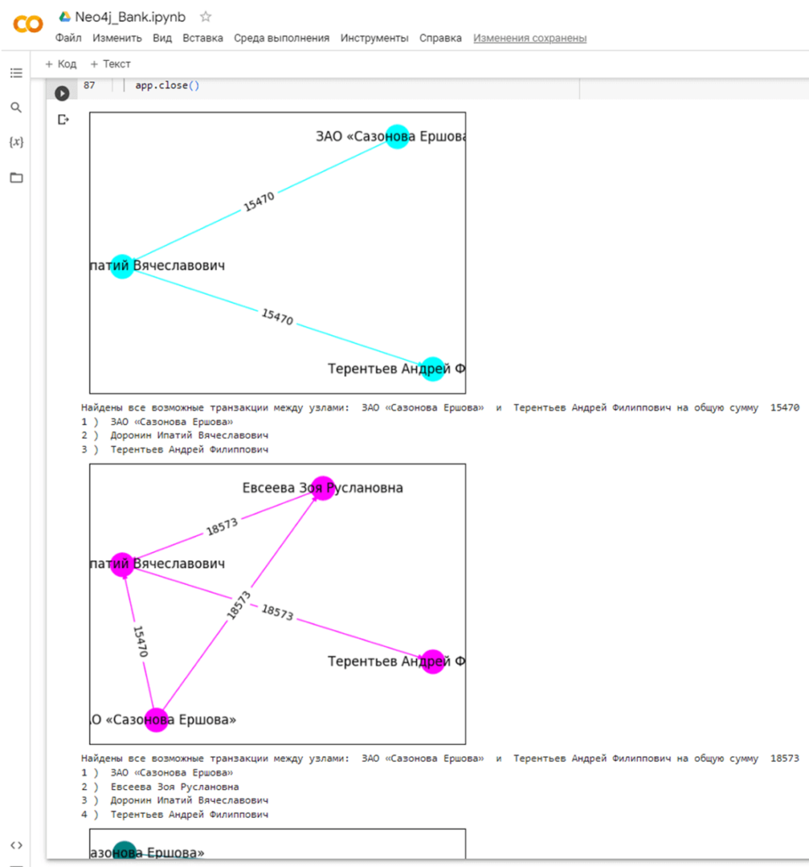Open the variables inspector {x} panel
The width and height of the screenshot is (809, 867).
(16, 142)
